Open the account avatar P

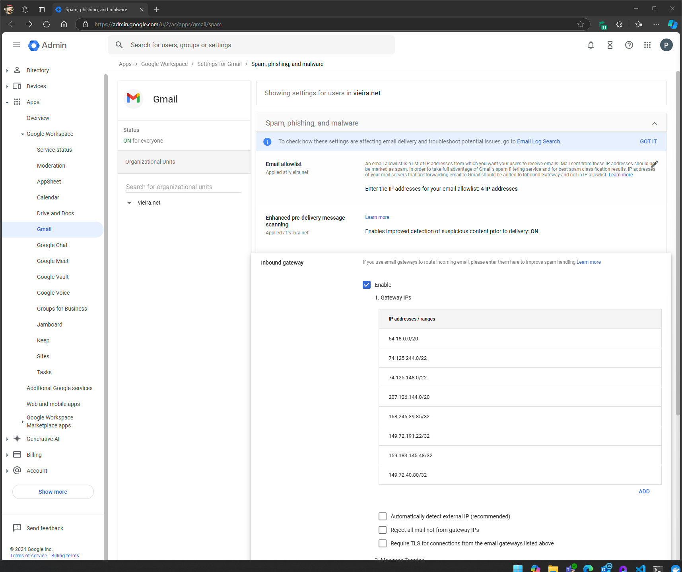point(666,45)
